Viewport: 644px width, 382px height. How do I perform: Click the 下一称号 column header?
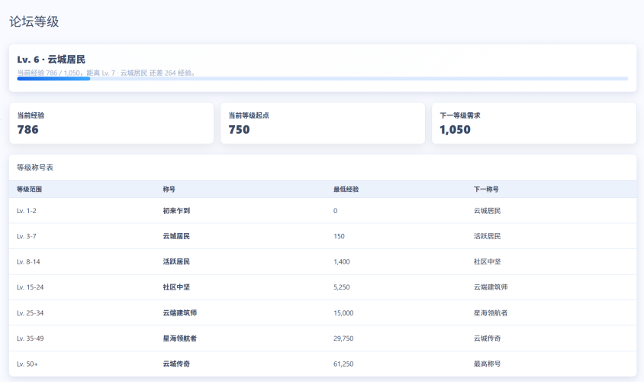(x=486, y=189)
